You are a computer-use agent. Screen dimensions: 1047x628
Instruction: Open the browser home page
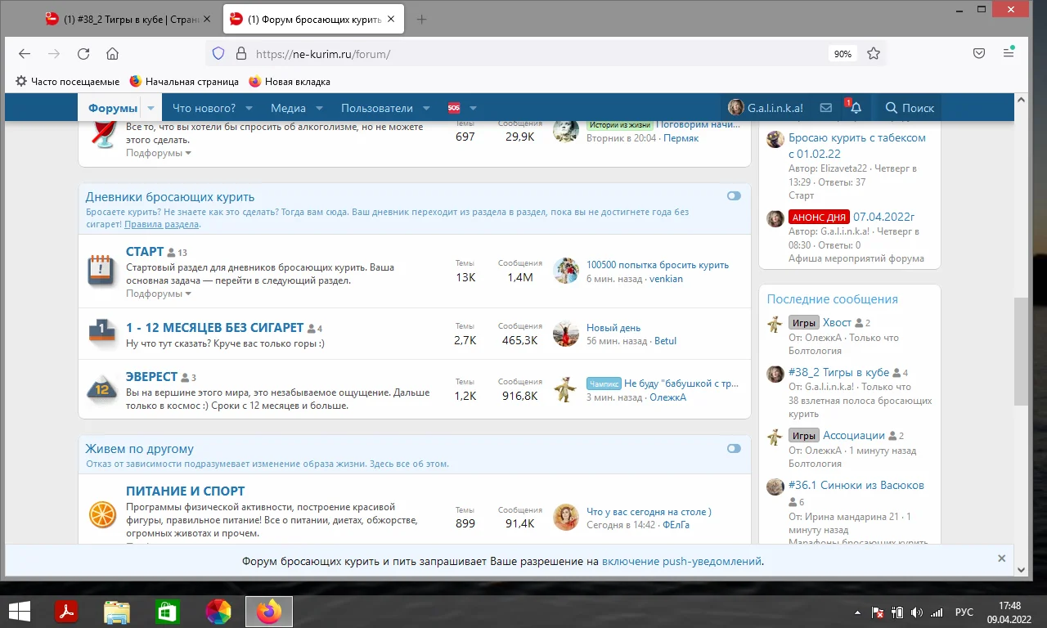tap(112, 54)
